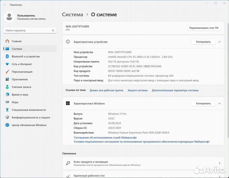The height and width of the screenshot is (178, 229).
Task: Click the Найти параметр search field
Action: click(x=28, y=30)
